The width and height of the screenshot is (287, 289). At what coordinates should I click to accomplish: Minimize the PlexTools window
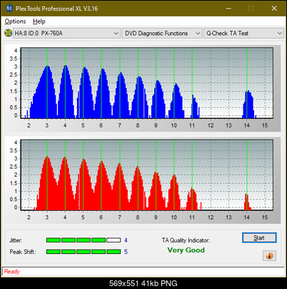click(228, 9)
